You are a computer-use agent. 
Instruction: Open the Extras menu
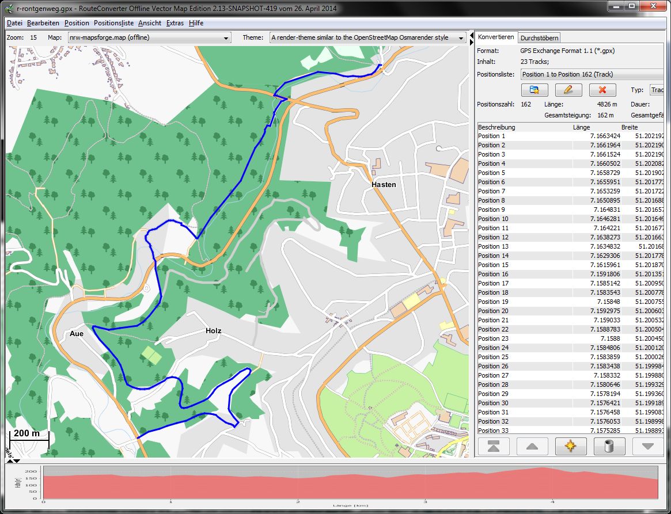coord(175,23)
